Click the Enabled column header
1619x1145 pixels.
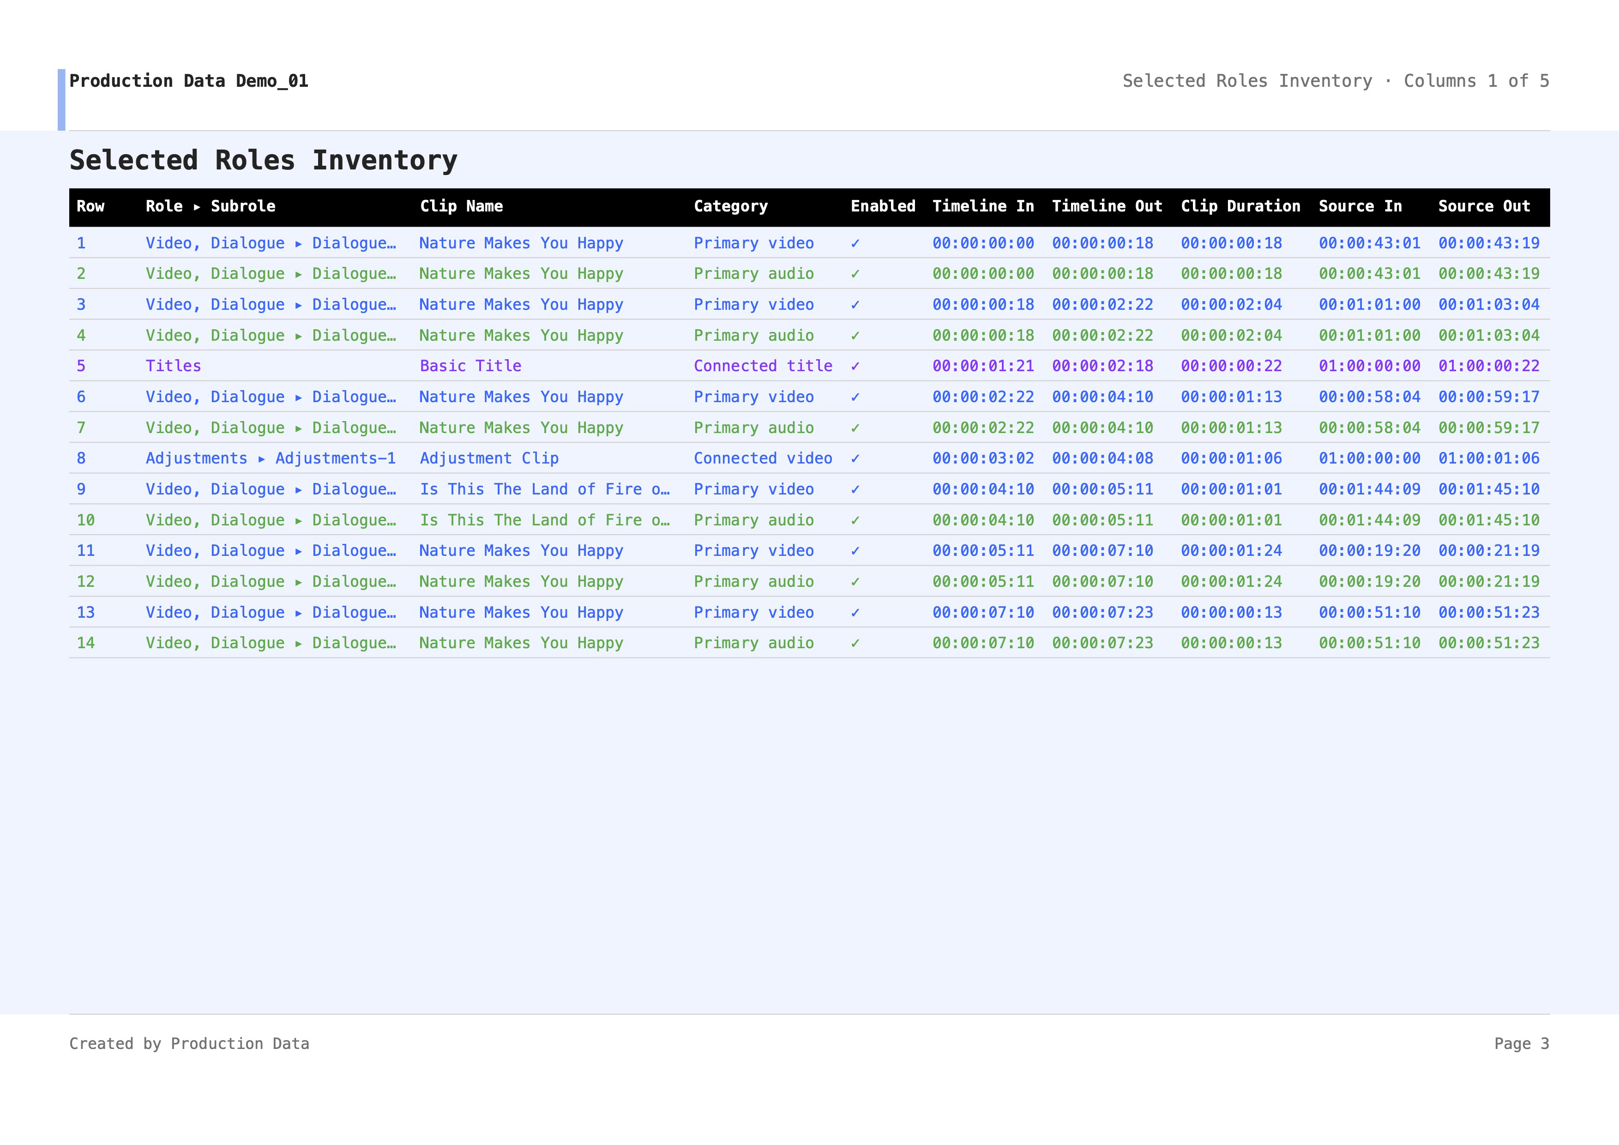coord(883,206)
